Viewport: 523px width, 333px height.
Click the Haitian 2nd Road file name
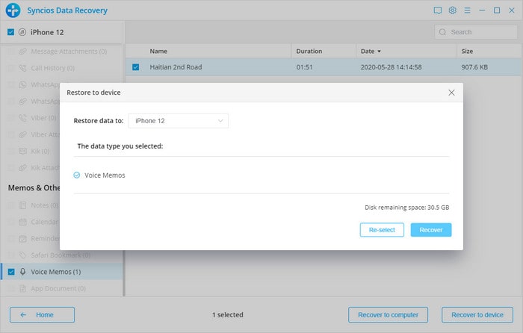[x=176, y=67]
